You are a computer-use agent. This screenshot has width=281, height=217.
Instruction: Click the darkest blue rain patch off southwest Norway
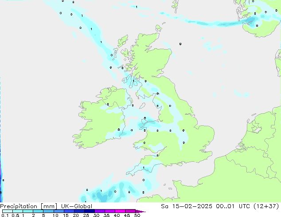tap(250, 20)
